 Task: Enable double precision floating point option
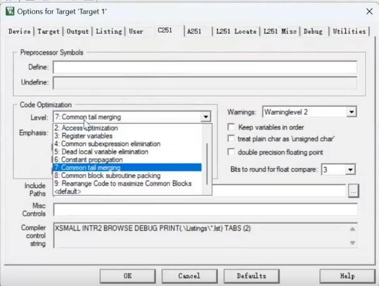coord(232,152)
